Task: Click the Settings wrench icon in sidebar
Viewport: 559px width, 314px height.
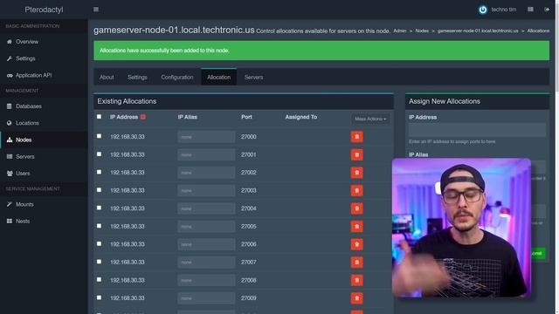Action: pos(10,58)
